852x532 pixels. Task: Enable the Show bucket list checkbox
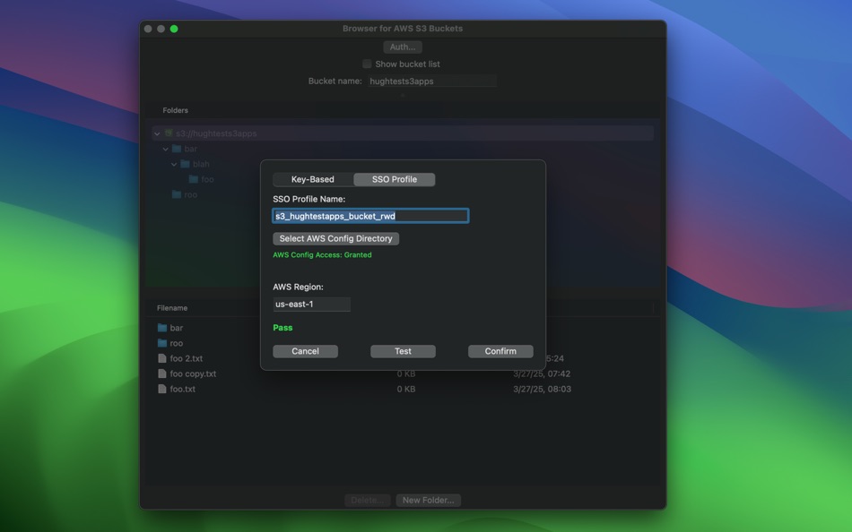coord(367,64)
